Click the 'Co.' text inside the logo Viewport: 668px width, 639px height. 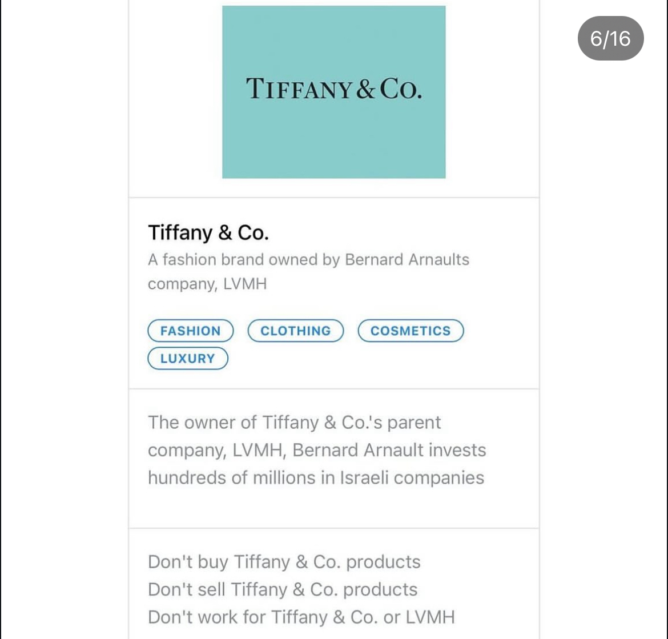(x=401, y=89)
